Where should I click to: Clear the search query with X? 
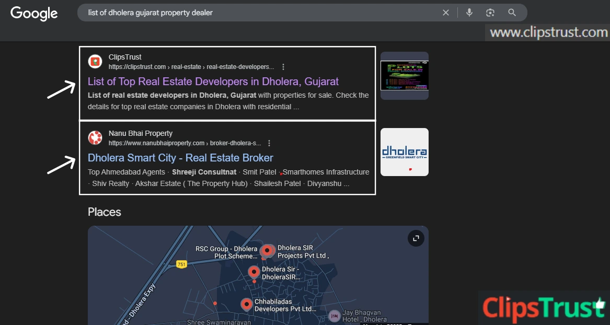point(446,13)
